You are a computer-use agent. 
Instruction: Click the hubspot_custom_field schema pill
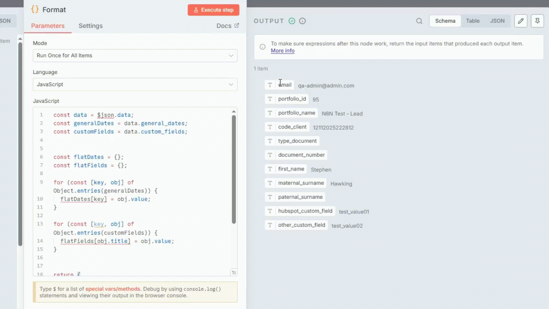[305, 211]
